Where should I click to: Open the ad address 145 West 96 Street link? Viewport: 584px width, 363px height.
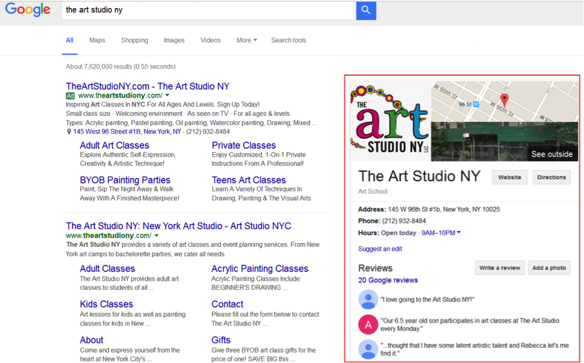click(x=127, y=132)
